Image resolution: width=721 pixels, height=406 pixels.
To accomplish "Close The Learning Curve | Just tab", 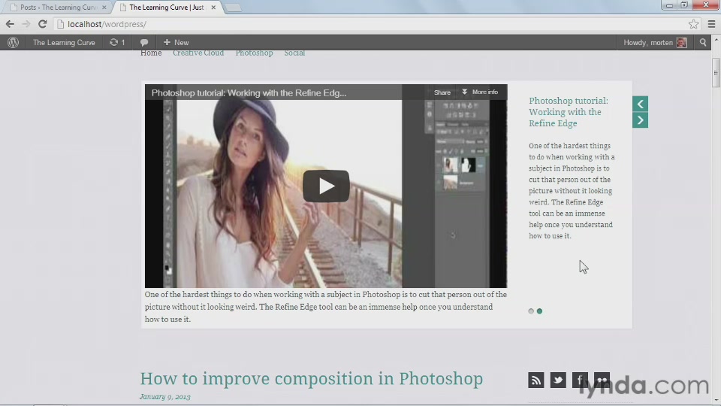I will click(213, 8).
